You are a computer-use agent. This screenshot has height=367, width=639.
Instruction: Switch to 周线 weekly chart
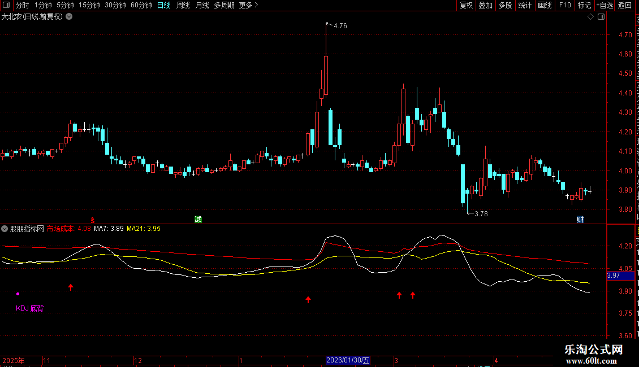point(183,5)
